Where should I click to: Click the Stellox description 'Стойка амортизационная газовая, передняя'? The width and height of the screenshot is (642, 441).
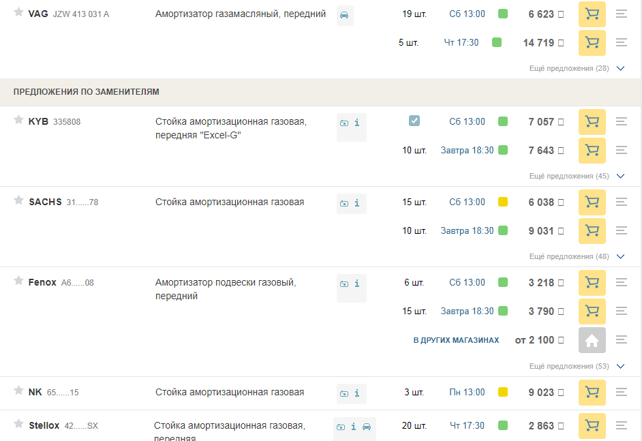click(x=229, y=427)
